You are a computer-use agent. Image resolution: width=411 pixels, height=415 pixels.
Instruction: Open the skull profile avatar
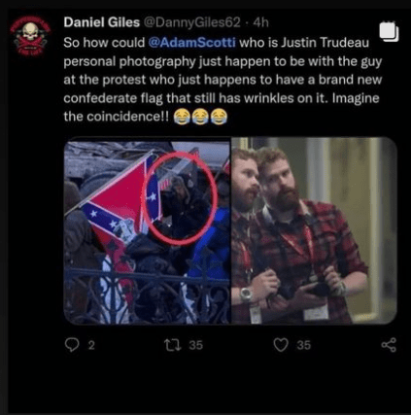tap(30, 36)
